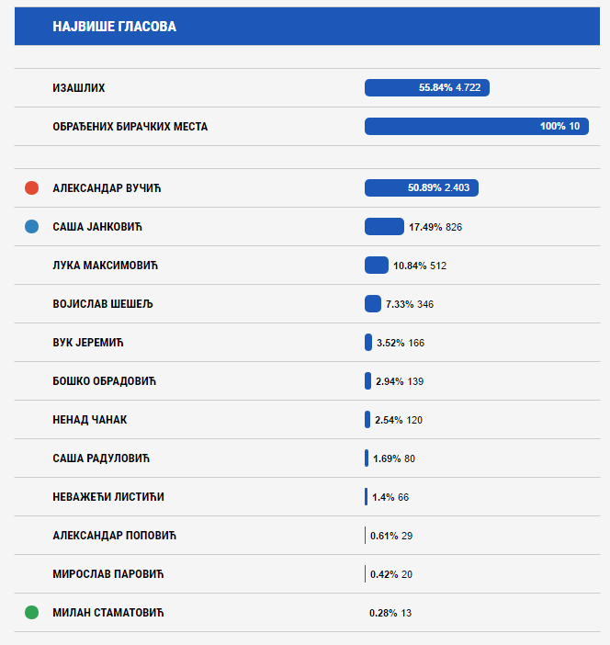Click the green dot beside Милан Стаматовић

pos(31,613)
